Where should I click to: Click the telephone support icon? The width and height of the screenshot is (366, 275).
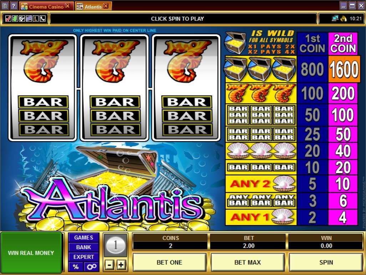point(43,19)
